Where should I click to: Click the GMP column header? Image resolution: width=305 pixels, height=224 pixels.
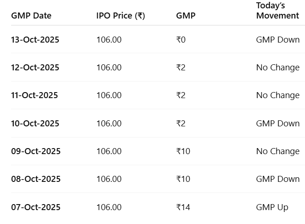(186, 16)
